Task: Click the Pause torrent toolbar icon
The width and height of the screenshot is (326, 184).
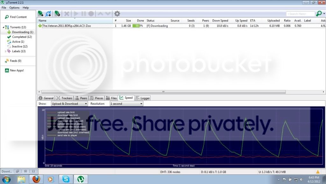Action: pos(84,14)
